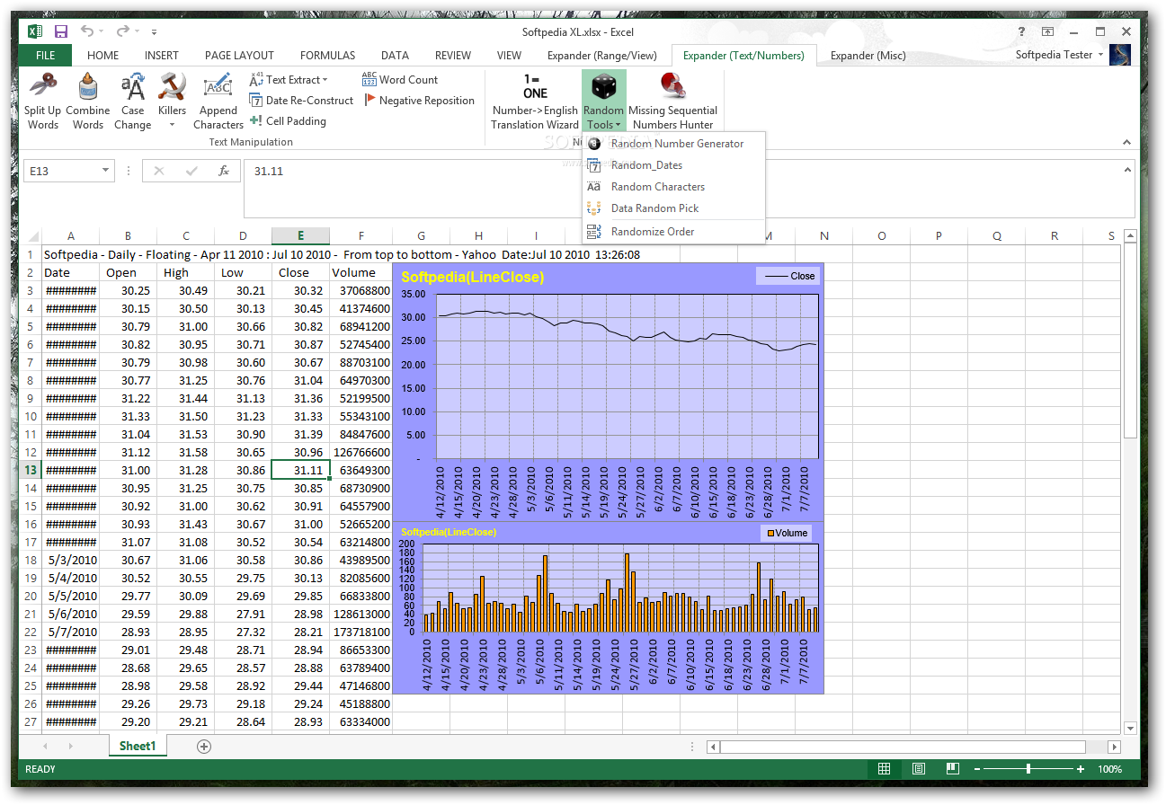Zoom in with the plus button
This screenshot has height=805, width=1166.
1081,769
